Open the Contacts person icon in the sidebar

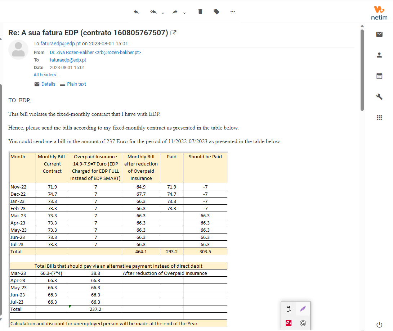coord(379,55)
